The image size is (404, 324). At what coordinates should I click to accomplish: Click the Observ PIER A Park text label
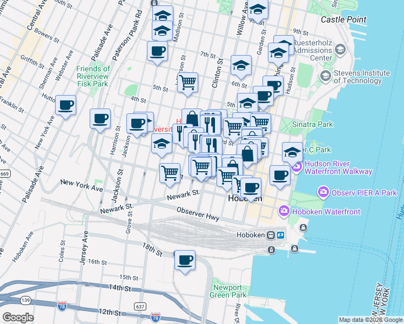[364, 193]
